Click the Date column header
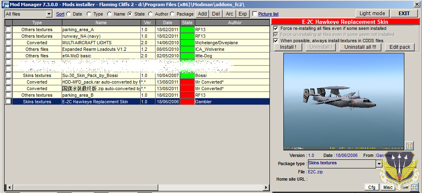This screenshot has height=193, width=422. coord(167,23)
